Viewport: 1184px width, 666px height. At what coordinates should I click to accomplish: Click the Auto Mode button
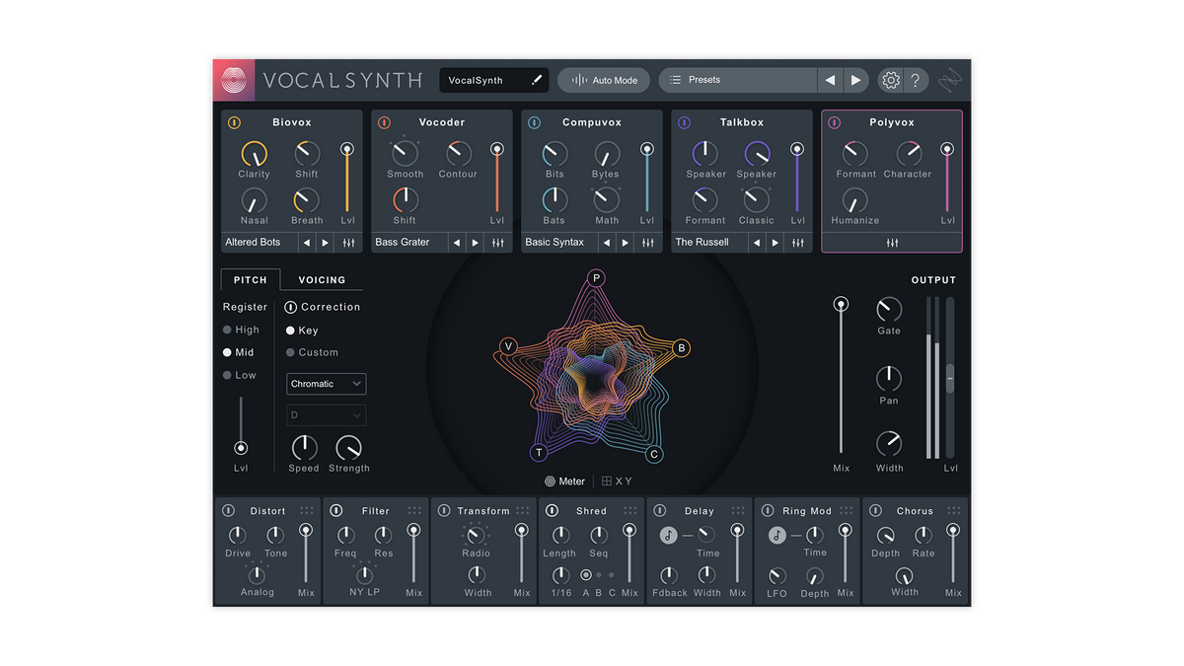[x=604, y=80]
